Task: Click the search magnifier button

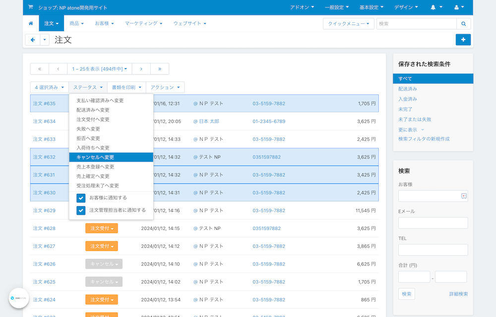Action: coord(463,24)
